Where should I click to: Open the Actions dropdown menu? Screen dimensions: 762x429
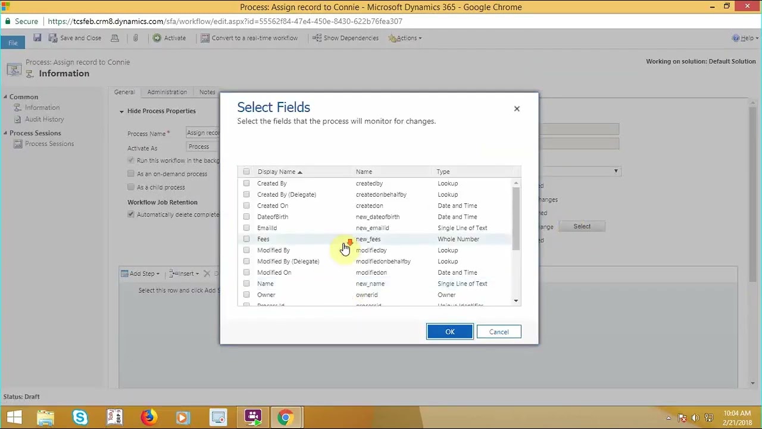click(x=405, y=38)
